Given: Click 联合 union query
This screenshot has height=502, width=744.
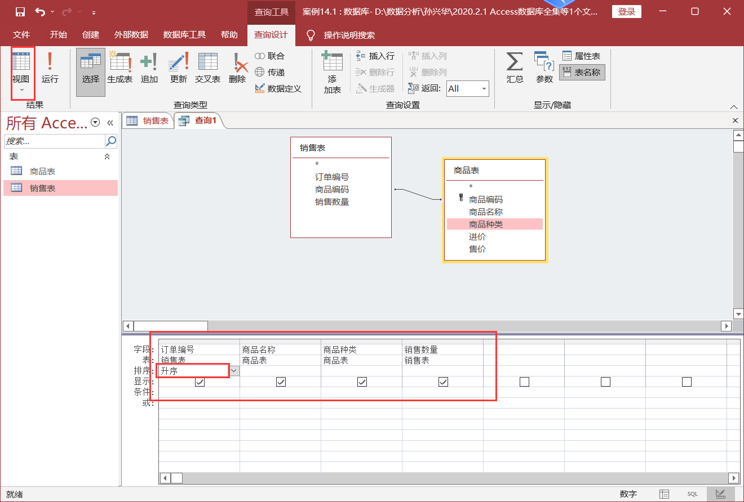Looking at the screenshot, I should tap(270, 56).
